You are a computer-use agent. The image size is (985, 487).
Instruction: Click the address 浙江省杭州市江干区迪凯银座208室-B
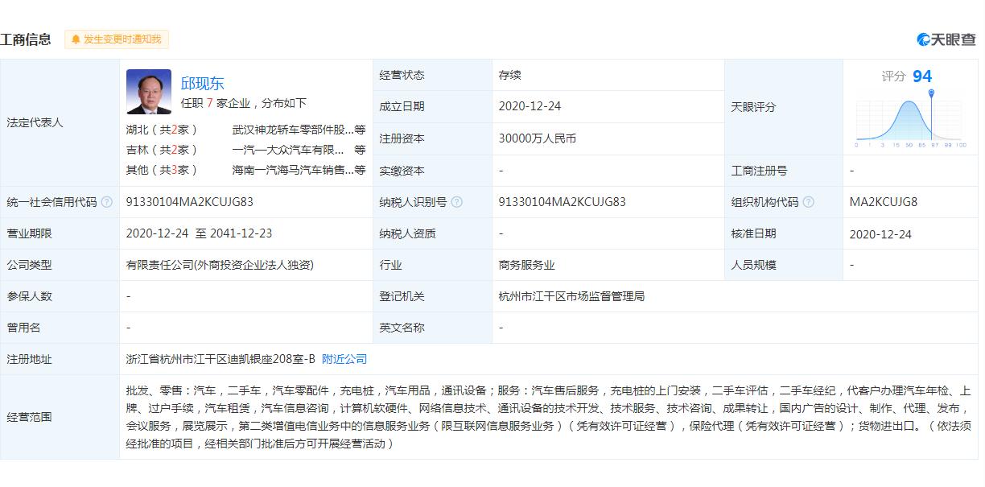(220, 359)
